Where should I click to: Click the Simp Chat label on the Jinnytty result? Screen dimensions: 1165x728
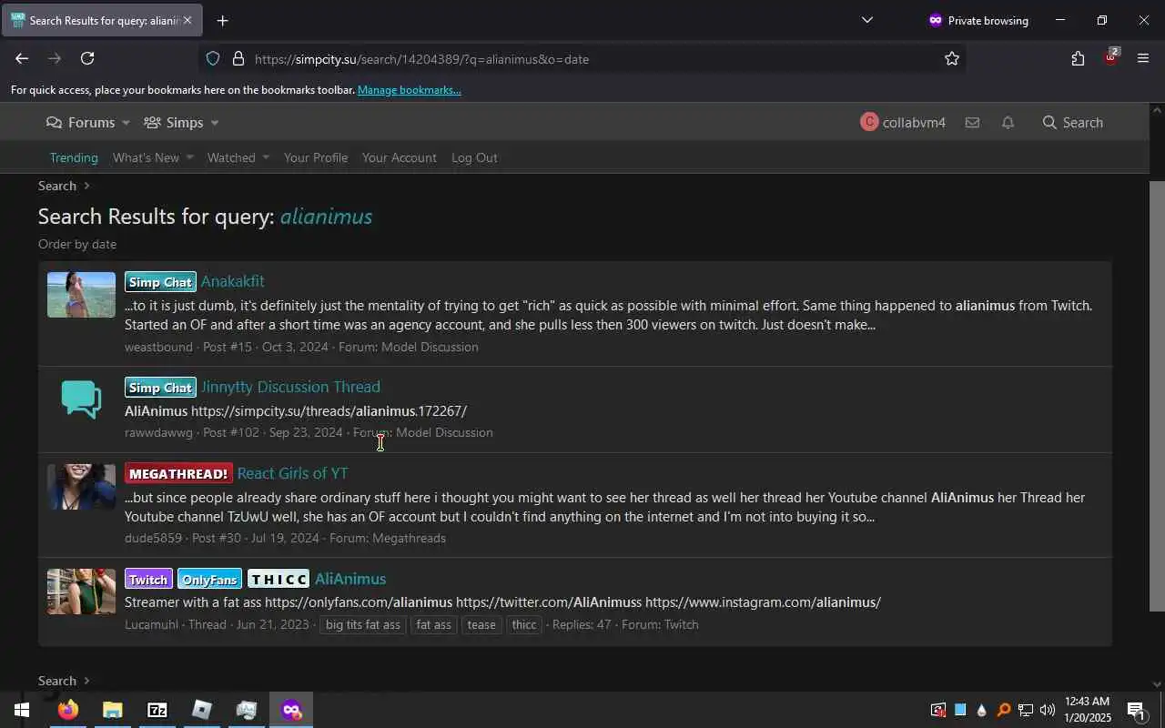[160, 388]
